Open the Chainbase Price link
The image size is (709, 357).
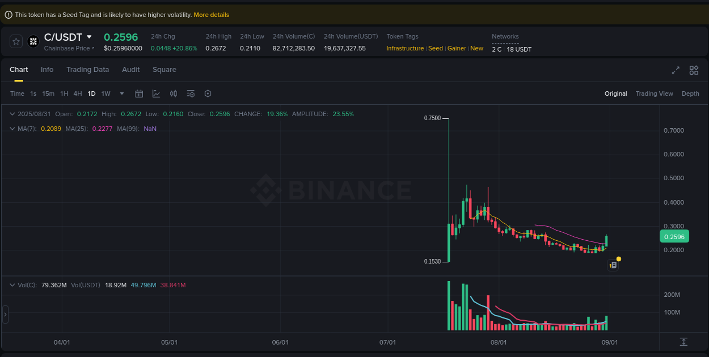(x=68, y=48)
